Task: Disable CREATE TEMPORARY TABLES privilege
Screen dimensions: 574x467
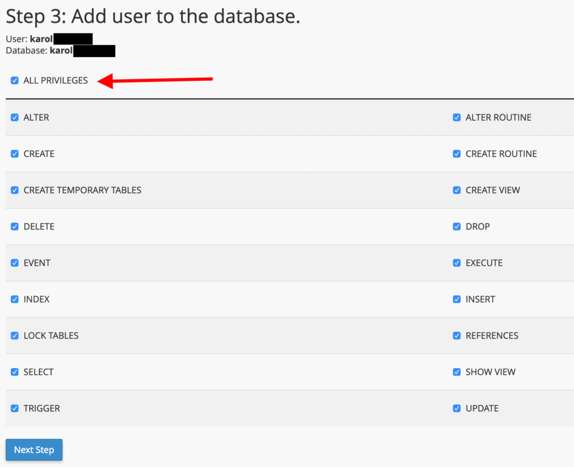Action: tap(15, 190)
